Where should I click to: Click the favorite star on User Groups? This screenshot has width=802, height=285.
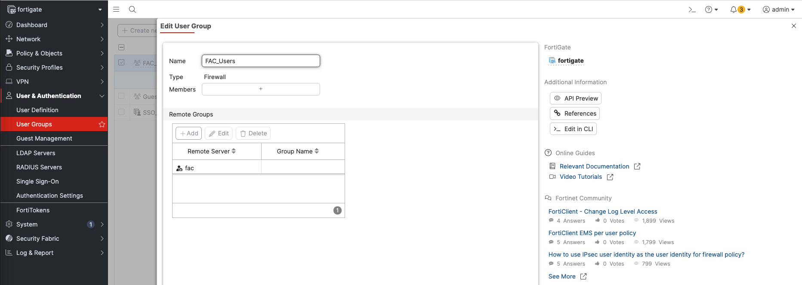[x=102, y=124]
